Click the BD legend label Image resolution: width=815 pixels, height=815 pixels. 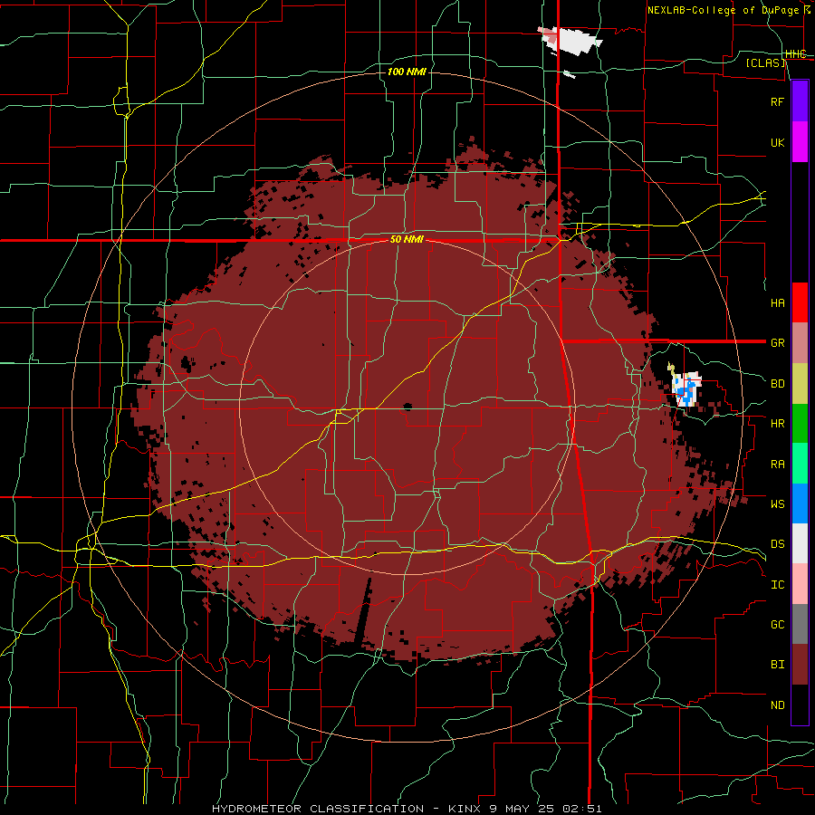[777, 384]
